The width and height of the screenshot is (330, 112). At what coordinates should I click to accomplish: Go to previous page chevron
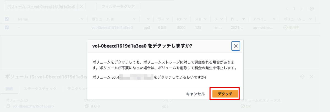(x=287, y=9)
